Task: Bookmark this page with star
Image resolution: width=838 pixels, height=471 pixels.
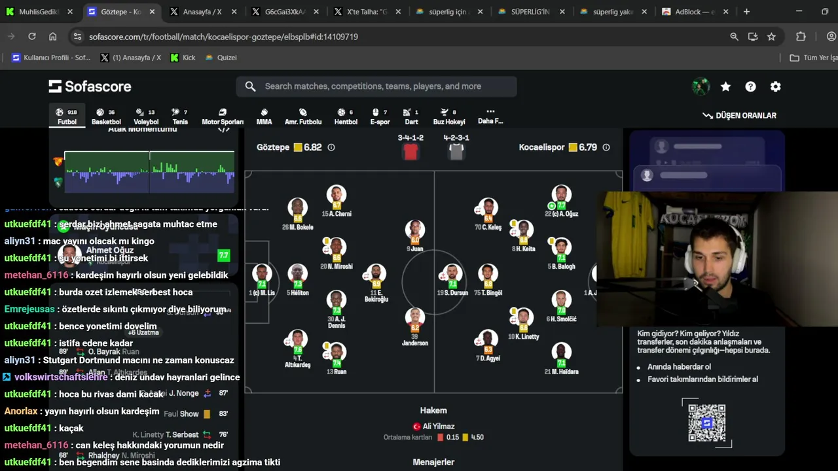Action: pyautogui.click(x=771, y=37)
